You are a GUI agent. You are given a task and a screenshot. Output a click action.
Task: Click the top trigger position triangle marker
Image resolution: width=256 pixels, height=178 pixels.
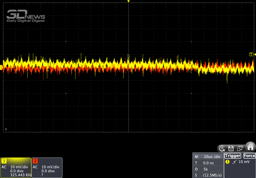pos(128,2)
